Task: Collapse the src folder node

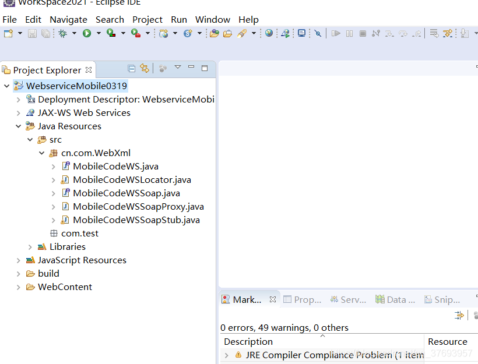Action: click(x=30, y=140)
